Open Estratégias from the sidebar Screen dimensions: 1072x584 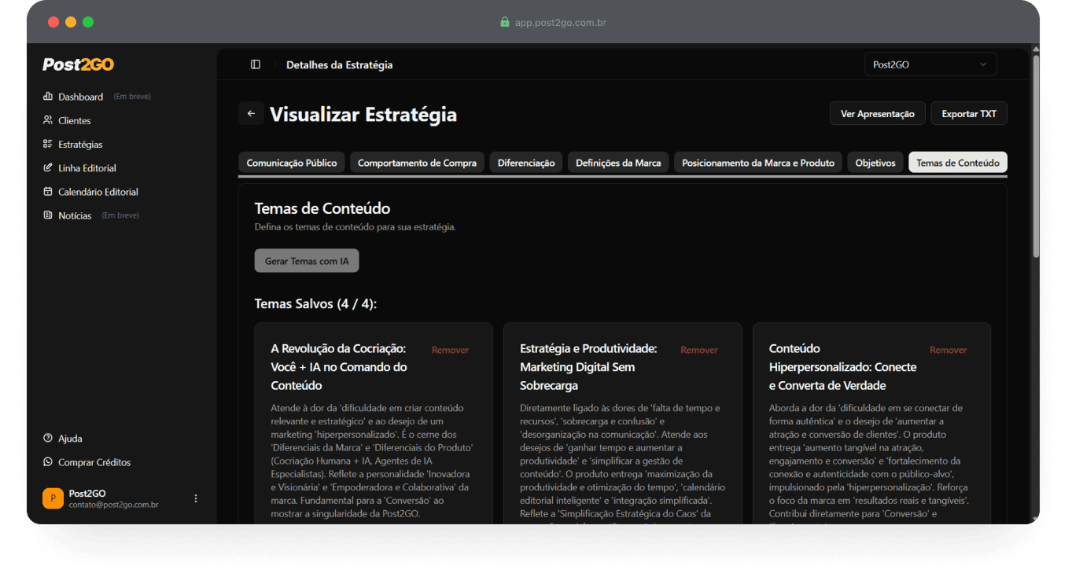48,144
